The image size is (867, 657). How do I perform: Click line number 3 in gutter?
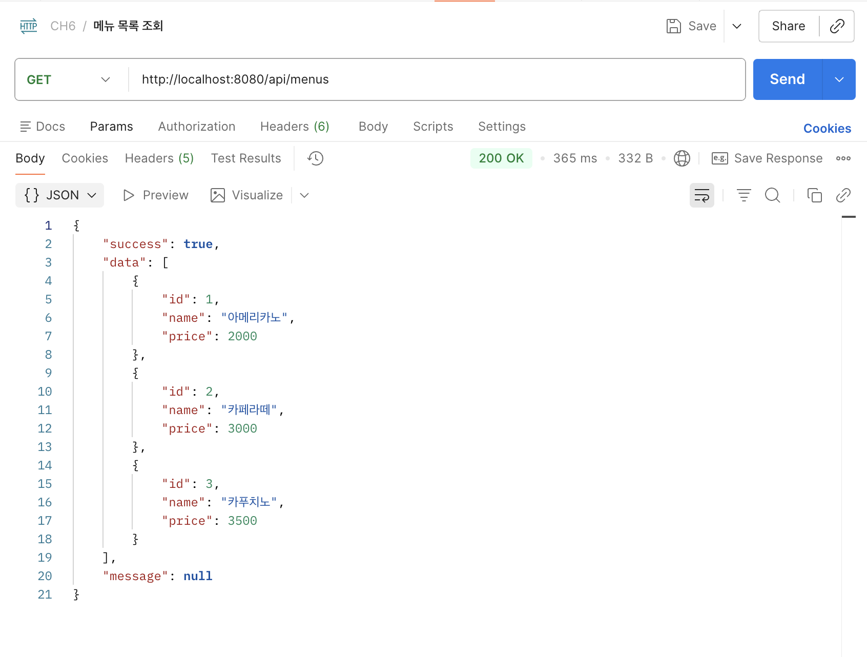point(49,262)
